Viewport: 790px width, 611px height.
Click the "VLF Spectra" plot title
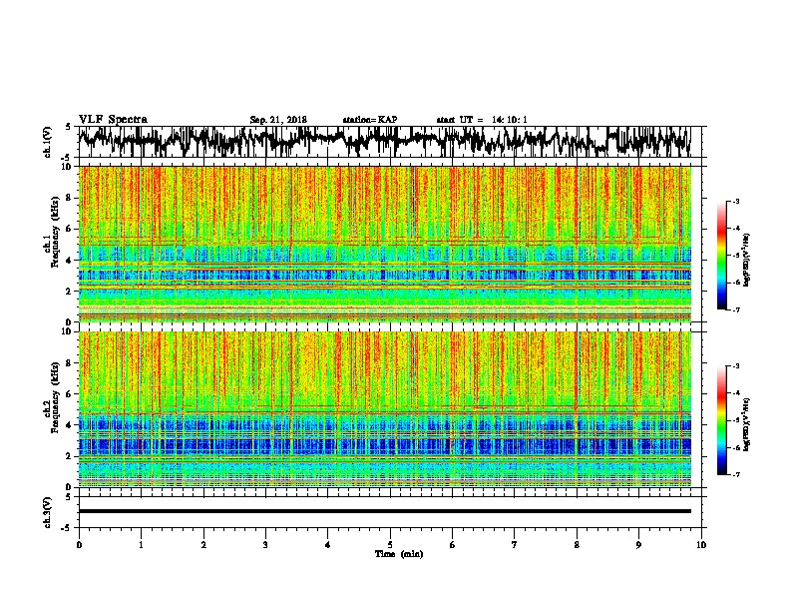click(113, 119)
